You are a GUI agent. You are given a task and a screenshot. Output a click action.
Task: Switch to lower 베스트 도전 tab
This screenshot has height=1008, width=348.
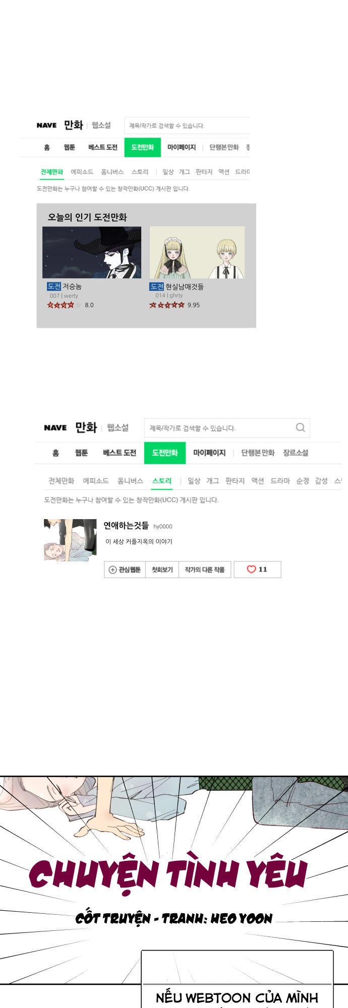[x=120, y=453]
